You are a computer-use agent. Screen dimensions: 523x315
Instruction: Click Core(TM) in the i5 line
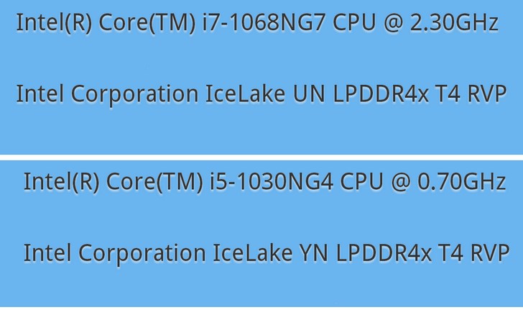[x=152, y=181]
